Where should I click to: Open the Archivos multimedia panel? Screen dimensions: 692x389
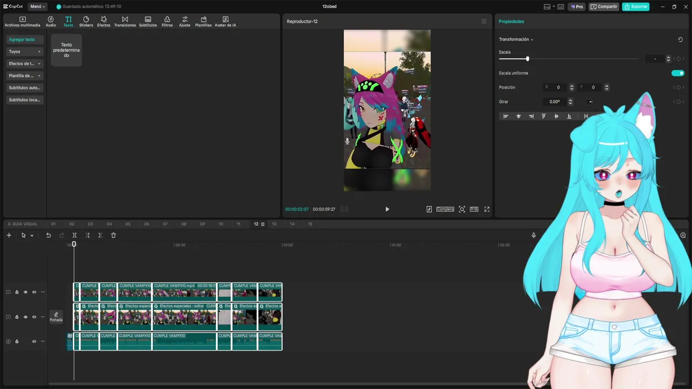(22, 22)
